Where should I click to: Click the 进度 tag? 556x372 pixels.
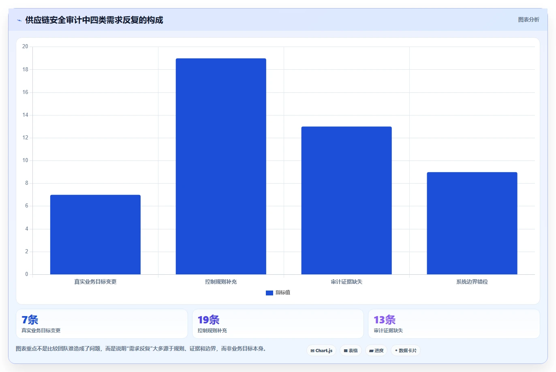click(x=376, y=351)
